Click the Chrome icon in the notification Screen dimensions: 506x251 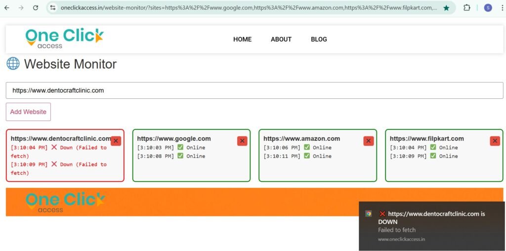pos(368,213)
